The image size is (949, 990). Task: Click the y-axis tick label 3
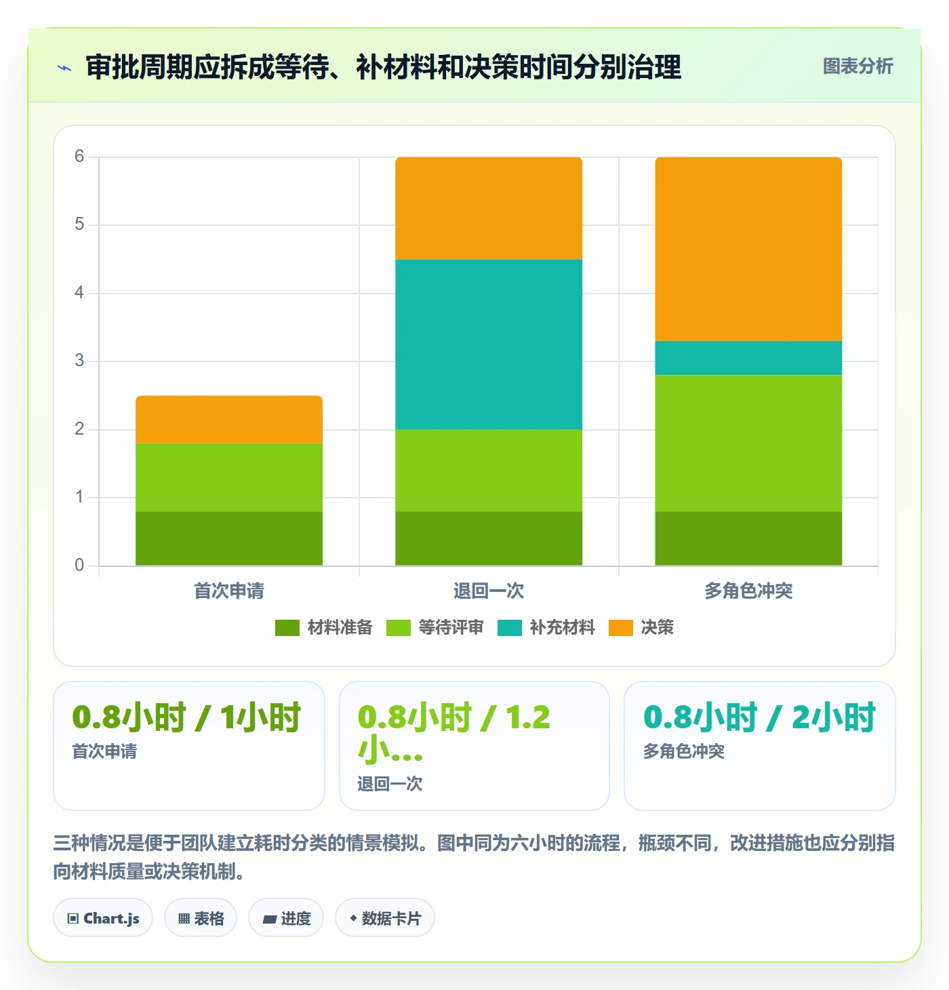point(79,361)
